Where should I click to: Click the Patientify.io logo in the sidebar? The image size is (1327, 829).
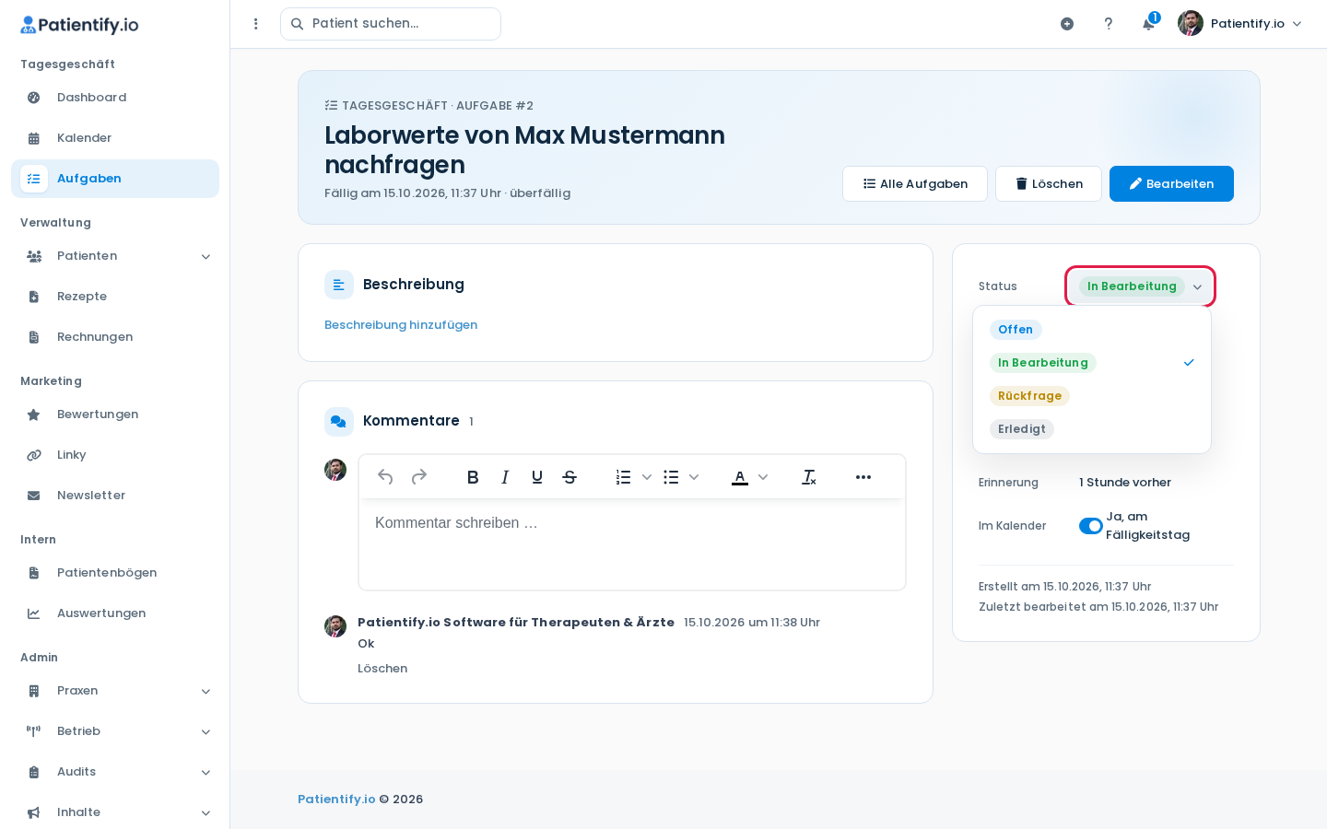[79, 25]
